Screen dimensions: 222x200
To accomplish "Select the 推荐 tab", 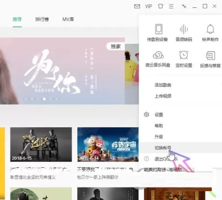I will pyautogui.click(x=17, y=19).
